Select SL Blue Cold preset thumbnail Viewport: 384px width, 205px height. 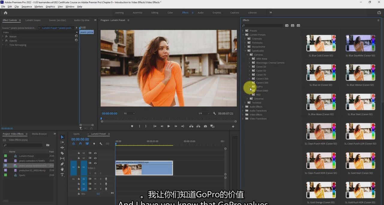pyautogui.click(x=321, y=43)
